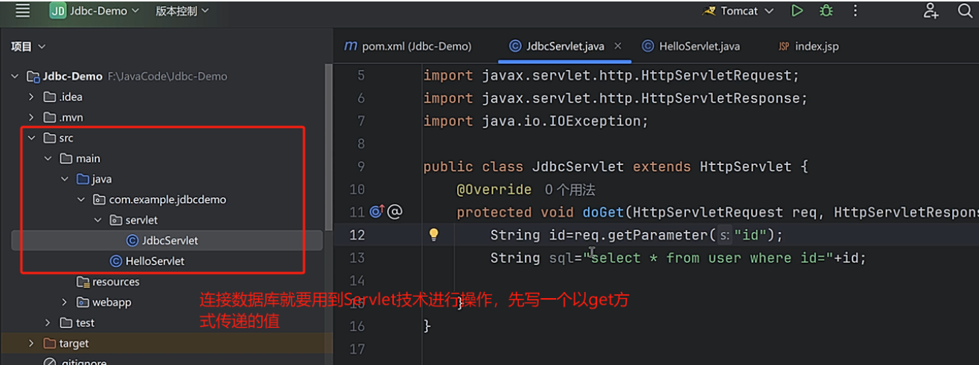The image size is (979, 365).
Task: Click the green Run button
Action: (797, 10)
